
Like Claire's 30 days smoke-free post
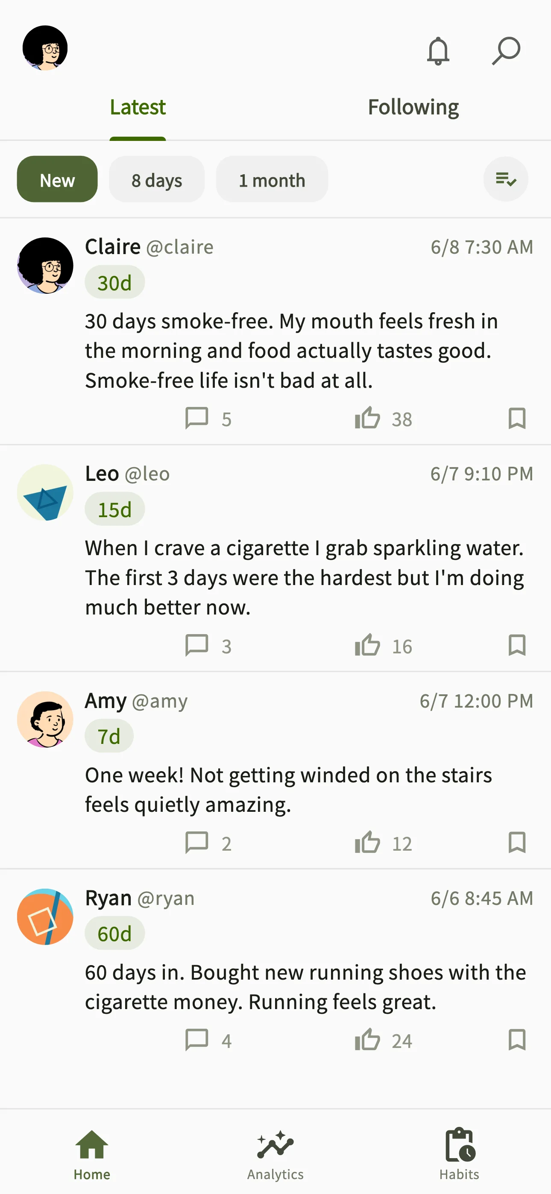367,418
